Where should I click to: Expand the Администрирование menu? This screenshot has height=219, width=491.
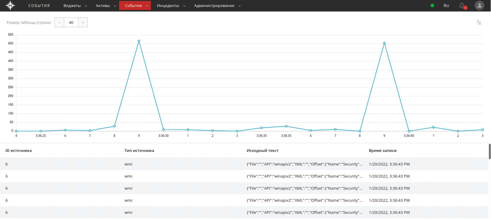(217, 6)
